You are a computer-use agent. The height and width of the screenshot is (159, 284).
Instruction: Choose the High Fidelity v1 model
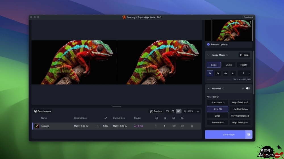(x=240, y=123)
